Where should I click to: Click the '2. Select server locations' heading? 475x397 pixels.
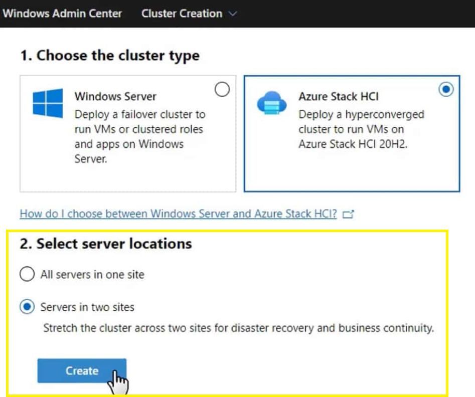click(x=106, y=244)
